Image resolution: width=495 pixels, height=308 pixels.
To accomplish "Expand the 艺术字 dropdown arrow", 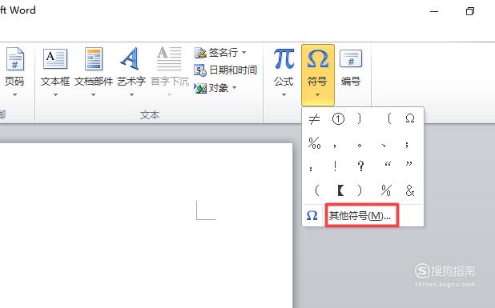I will tap(131, 94).
